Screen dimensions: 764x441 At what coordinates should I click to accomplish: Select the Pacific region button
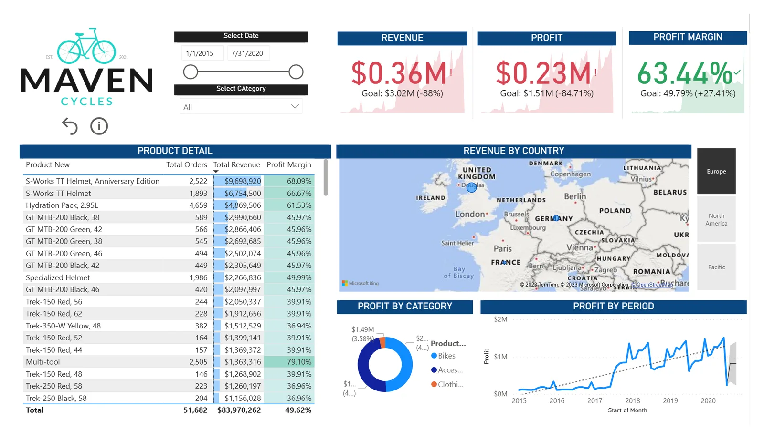click(x=716, y=267)
